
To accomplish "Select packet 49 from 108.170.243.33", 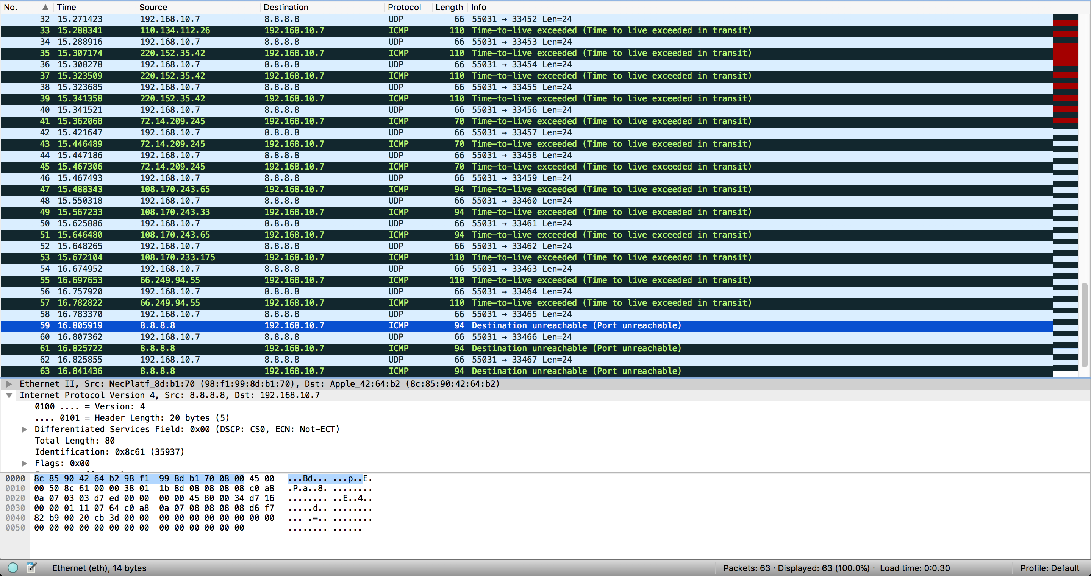I will 527,212.
